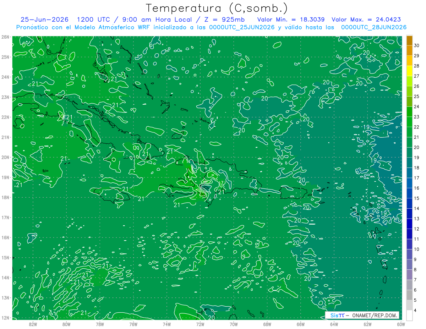
Task: Click the 13 label on the color scale
Action: point(417,219)
